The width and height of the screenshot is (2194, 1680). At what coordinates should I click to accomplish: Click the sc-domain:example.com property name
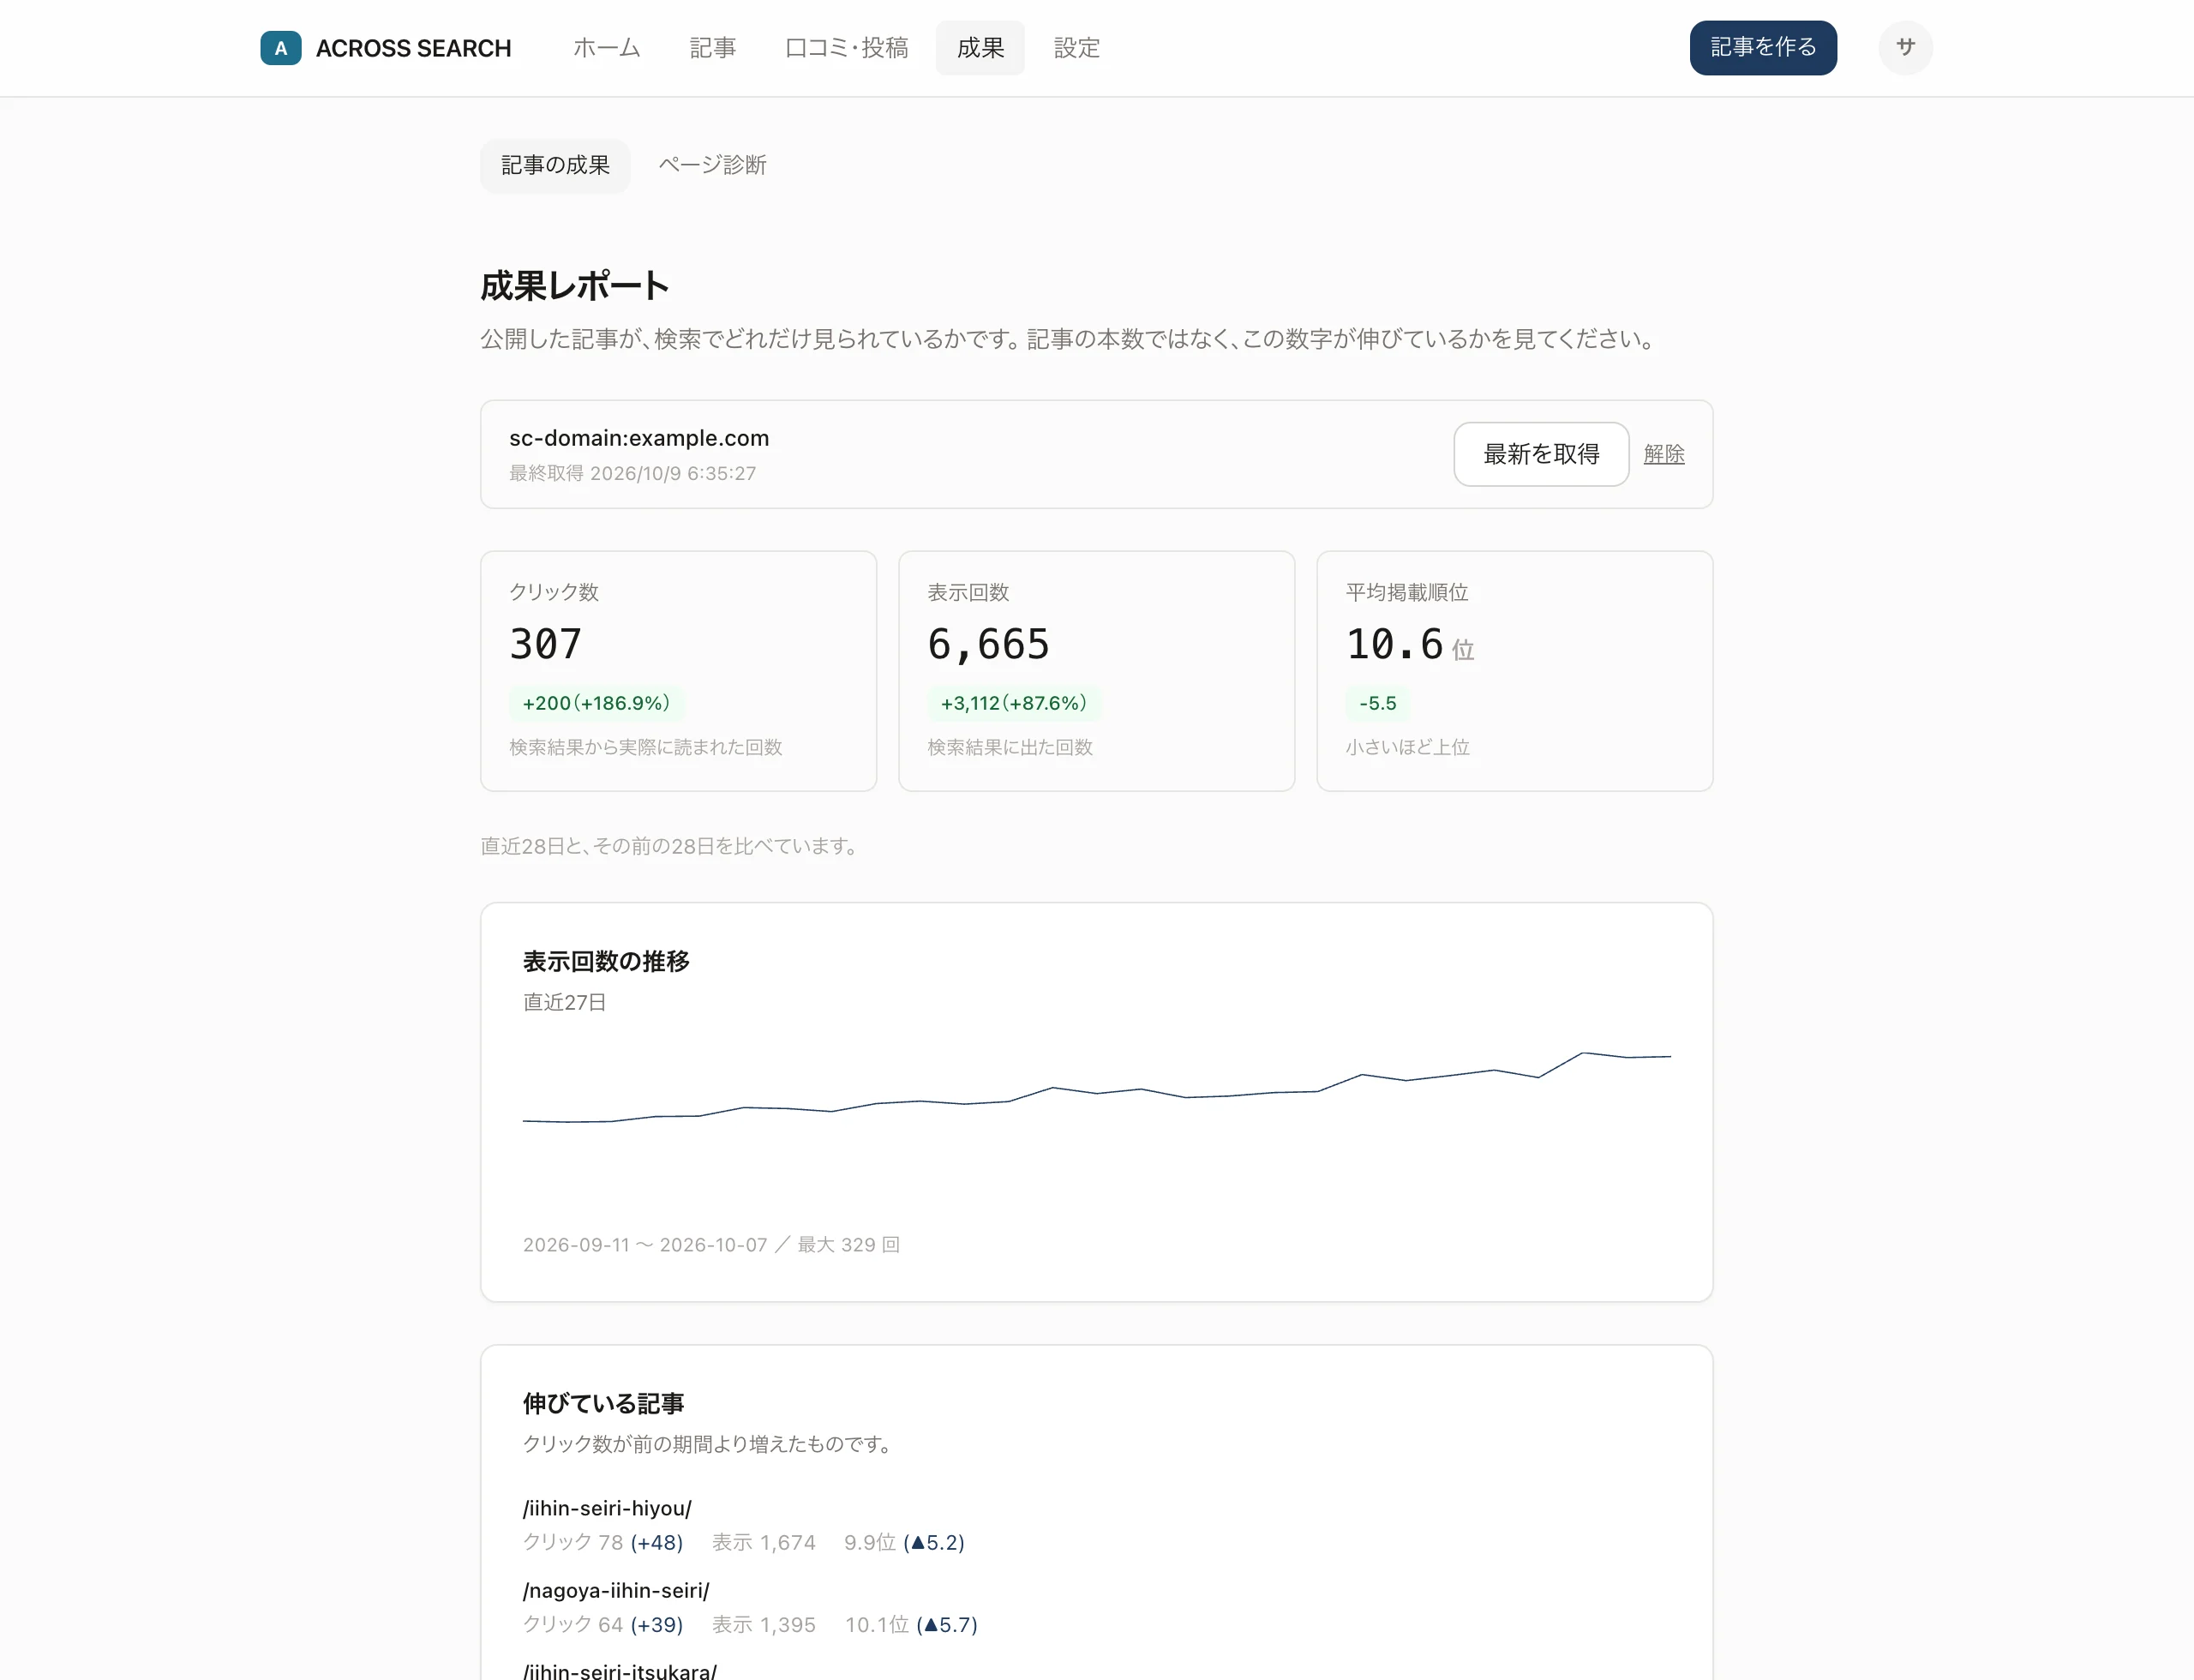(639, 438)
